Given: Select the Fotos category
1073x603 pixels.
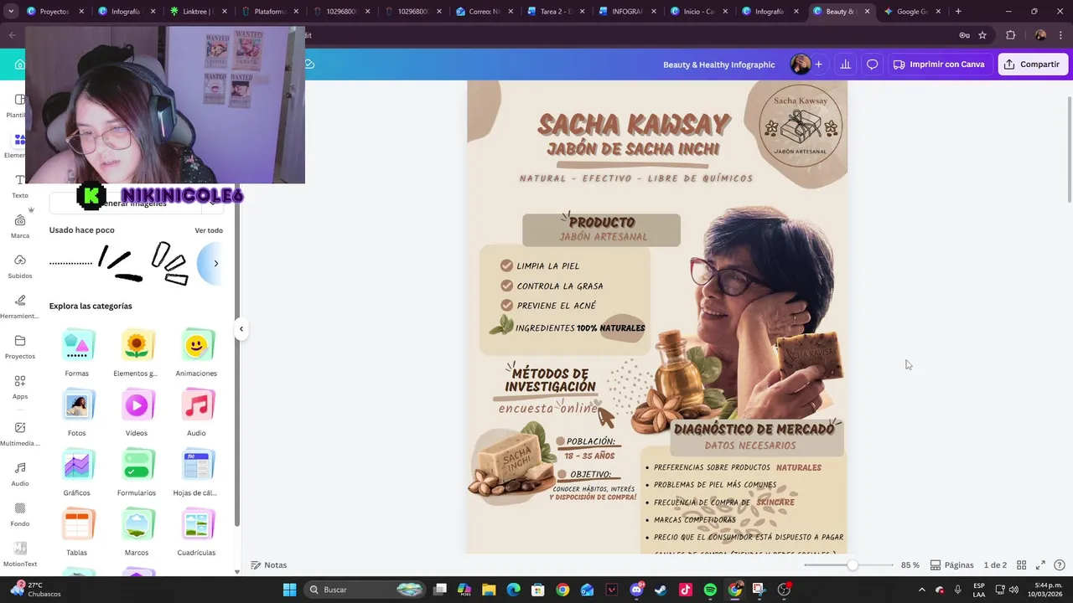Looking at the screenshot, I should [x=77, y=413].
